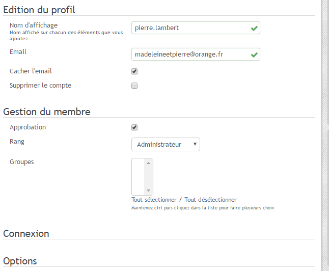This screenshot has height=271, width=329.
Task: Click the down arrow in the Groupes list
Action: pos(148,191)
